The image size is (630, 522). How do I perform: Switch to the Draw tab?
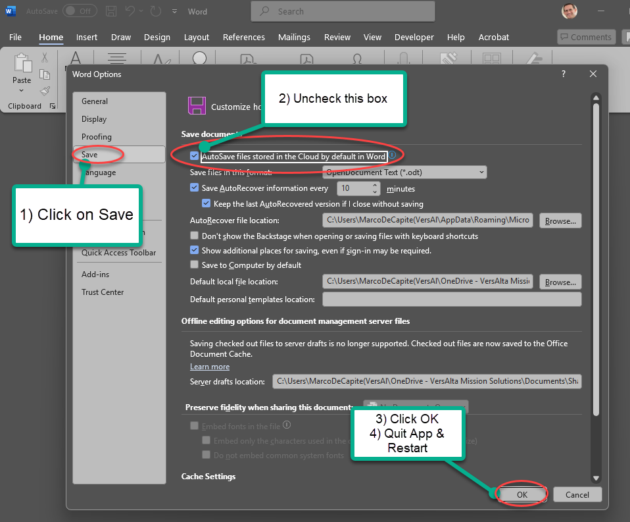coord(121,37)
